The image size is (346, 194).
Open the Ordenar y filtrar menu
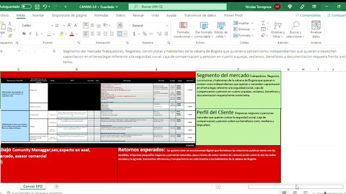coord(278,30)
